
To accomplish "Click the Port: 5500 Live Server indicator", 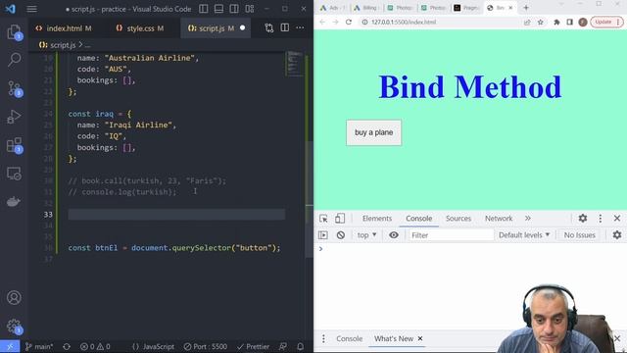I will (206, 346).
